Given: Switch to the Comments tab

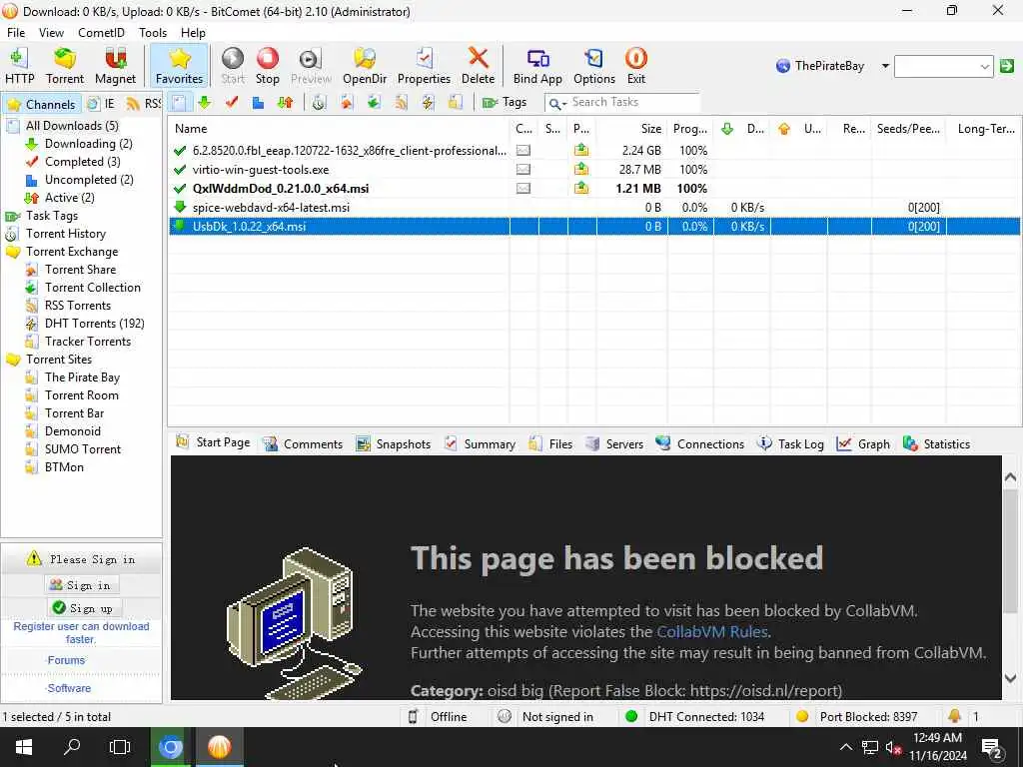Looking at the screenshot, I should point(303,443).
